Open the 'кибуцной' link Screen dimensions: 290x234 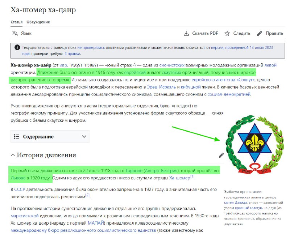tap(191, 87)
